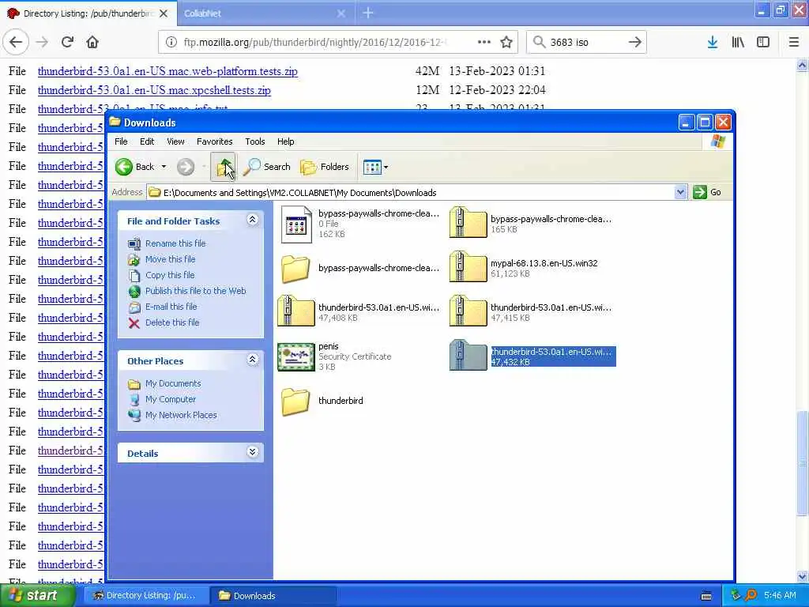Select highlighted thunderbird zip 47,432 KB icon
This screenshot has height=607, width=809.
468,355
